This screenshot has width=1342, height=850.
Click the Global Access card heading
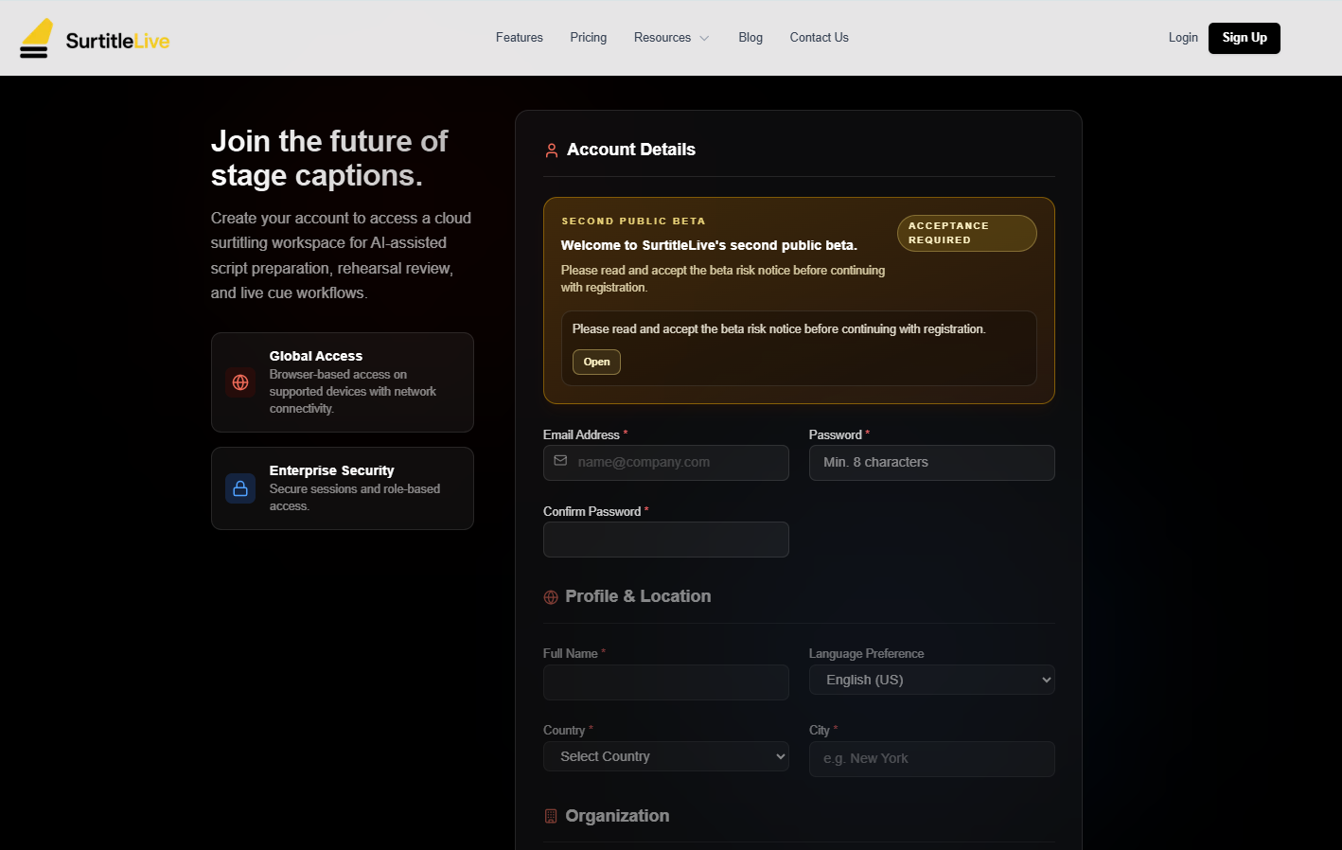point(316,356)
